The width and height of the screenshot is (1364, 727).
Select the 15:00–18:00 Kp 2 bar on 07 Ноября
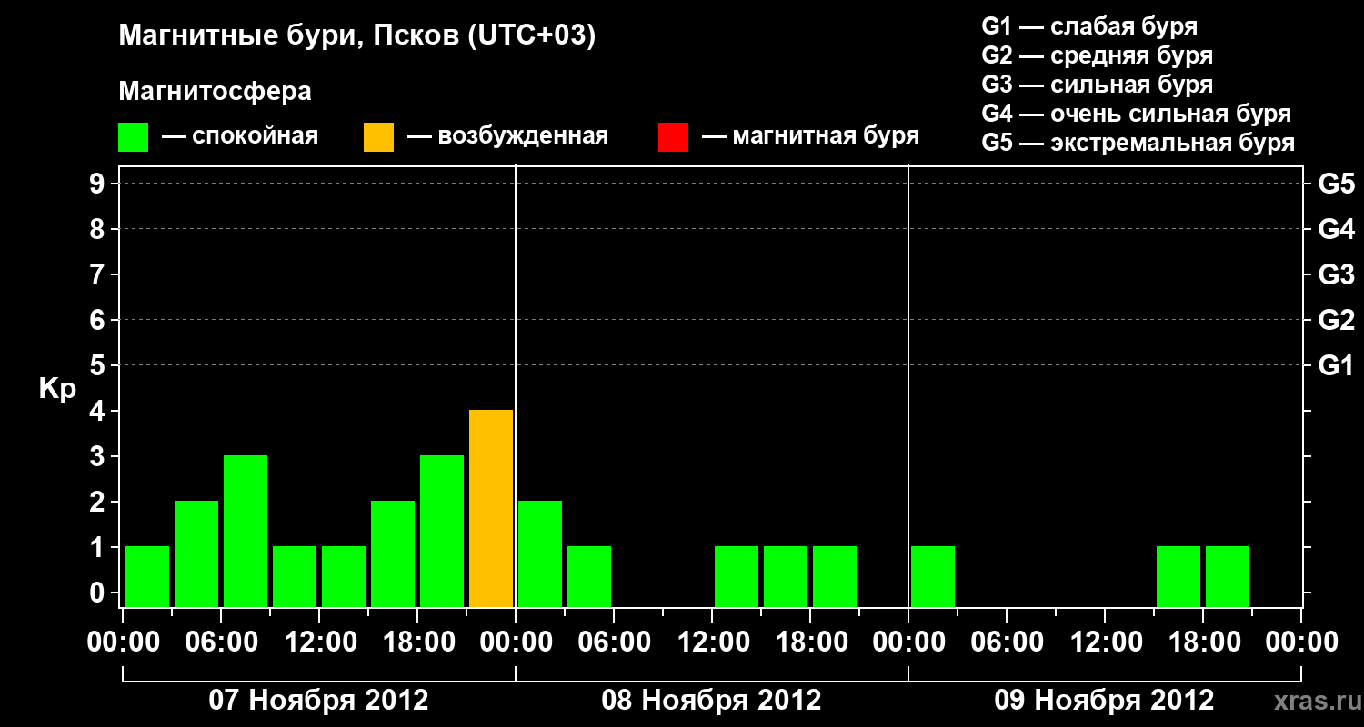393,554
